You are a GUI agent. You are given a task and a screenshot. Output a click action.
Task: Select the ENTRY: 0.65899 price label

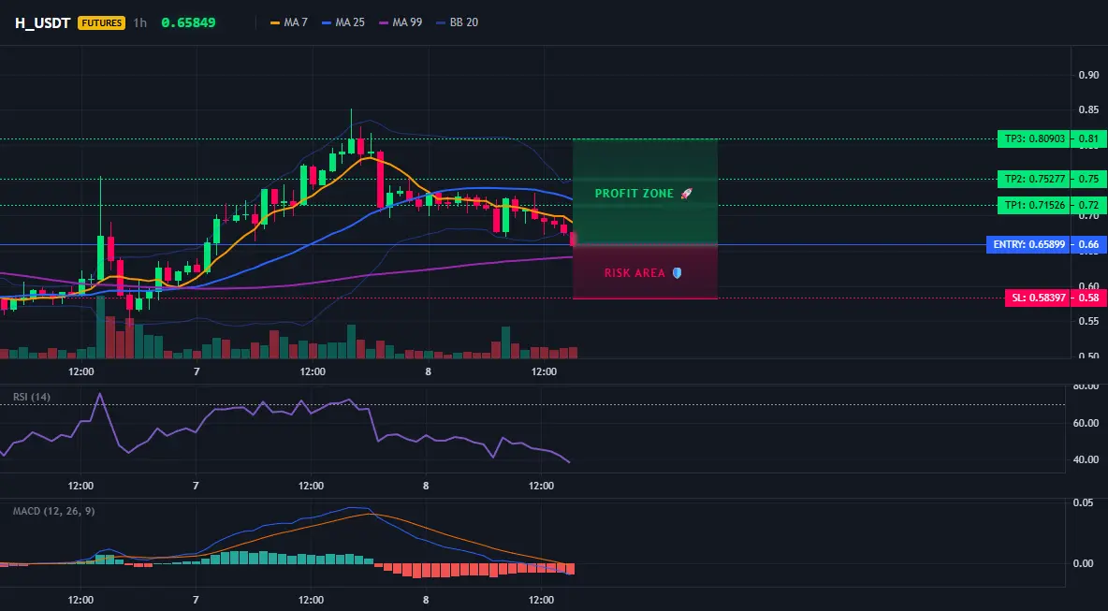point(1028,245)
